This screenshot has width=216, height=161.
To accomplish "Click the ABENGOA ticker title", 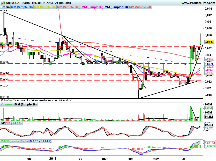I will click(13, 3).
